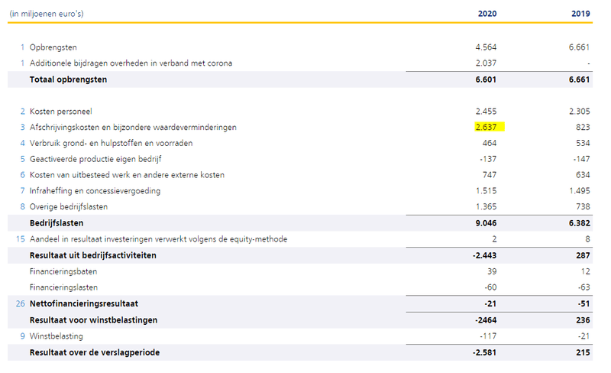Click Resultaat uit bedrijfsactiviteiten label
The height and width of the screenshot is (373, 611).
tap(92, 255)
